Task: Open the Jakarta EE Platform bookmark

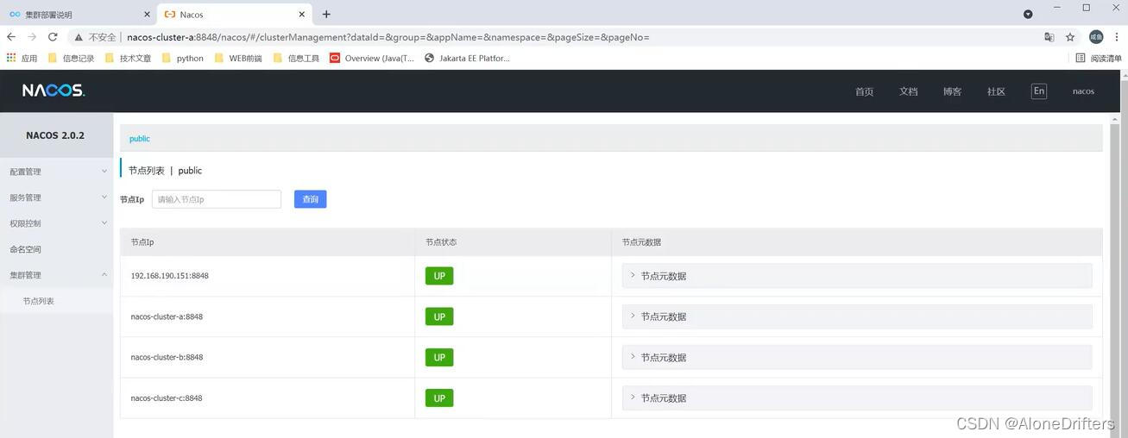Action: 467,58
